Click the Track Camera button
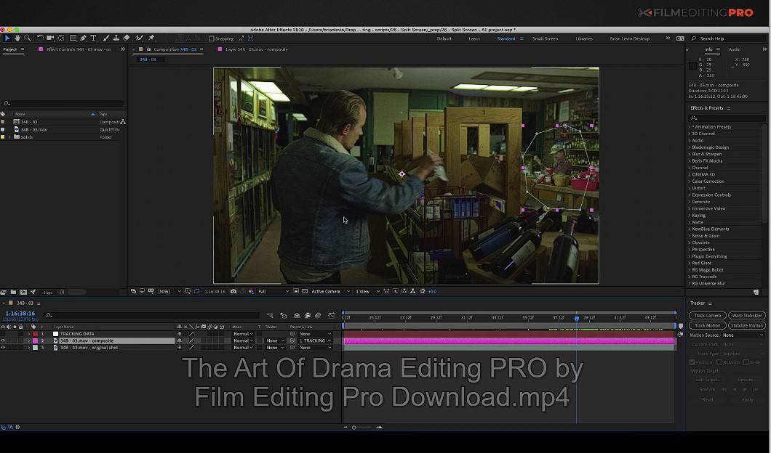 pos(707,315)
